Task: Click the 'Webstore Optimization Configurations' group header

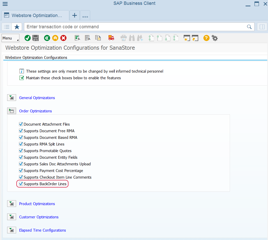Action: pyautogui.click(x=36, y=57)
